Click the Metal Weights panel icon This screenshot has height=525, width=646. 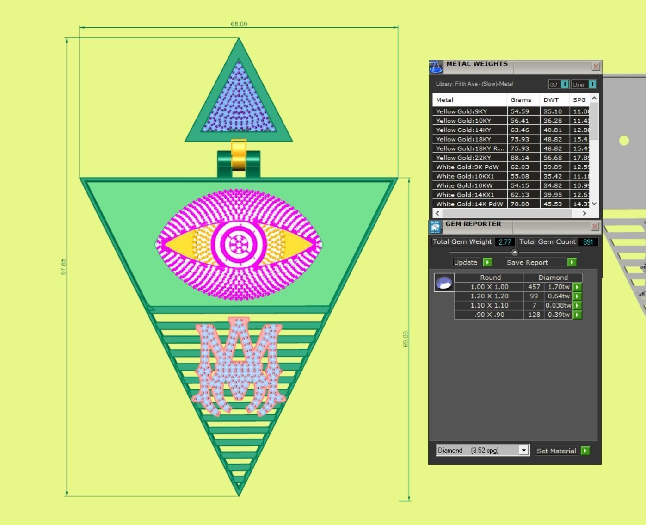(x=436, y=67)
